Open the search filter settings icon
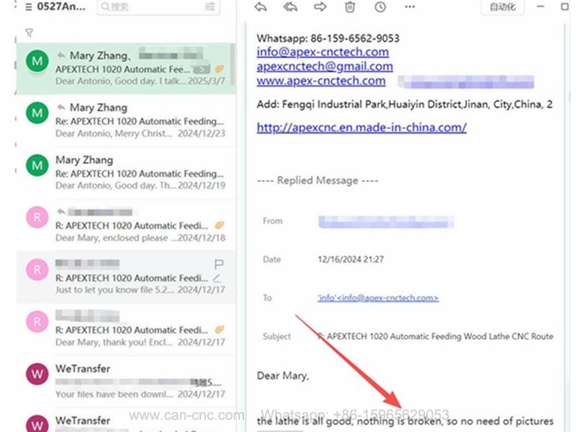This screenshot has height=432, width=576. (x=210, y=6)
